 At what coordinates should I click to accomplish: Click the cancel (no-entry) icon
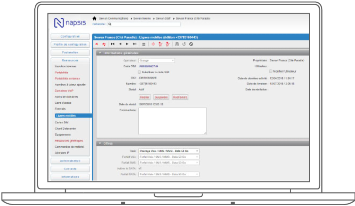[191, 44]
